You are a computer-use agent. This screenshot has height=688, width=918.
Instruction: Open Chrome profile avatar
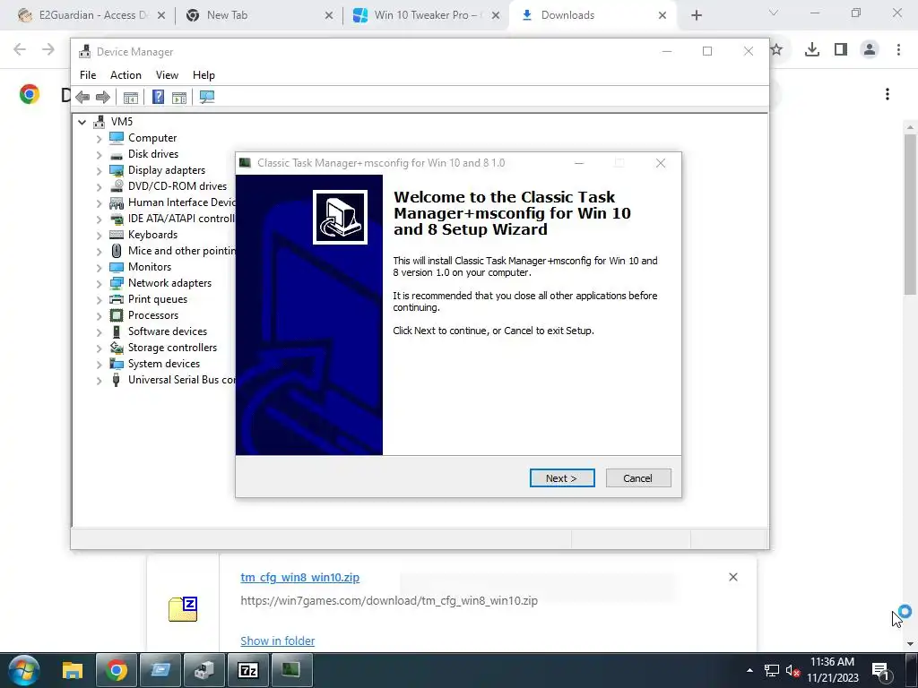[x=870, y=50]
